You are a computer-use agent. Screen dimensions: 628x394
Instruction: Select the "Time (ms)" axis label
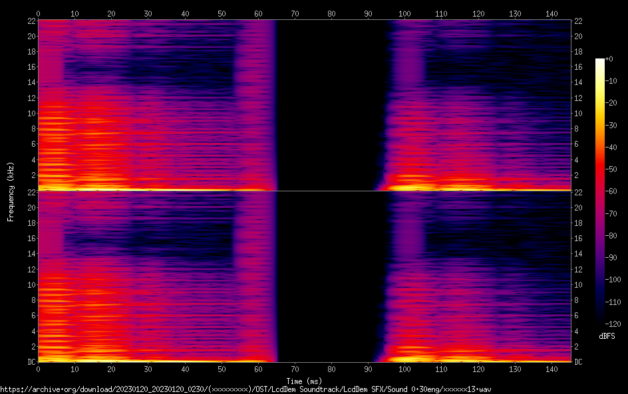(x=304, y=381)
